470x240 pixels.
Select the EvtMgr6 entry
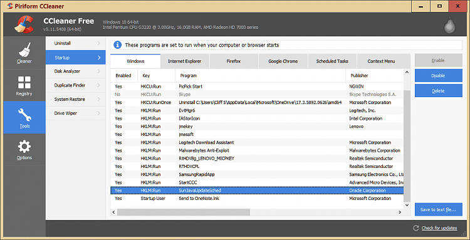coord(257,110)
